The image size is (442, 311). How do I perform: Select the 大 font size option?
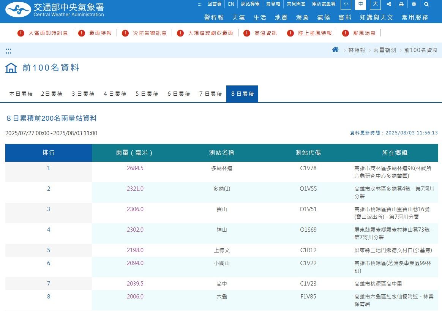pyautogui.click(x=375, y=5)
